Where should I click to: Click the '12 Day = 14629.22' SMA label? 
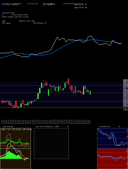11,5
